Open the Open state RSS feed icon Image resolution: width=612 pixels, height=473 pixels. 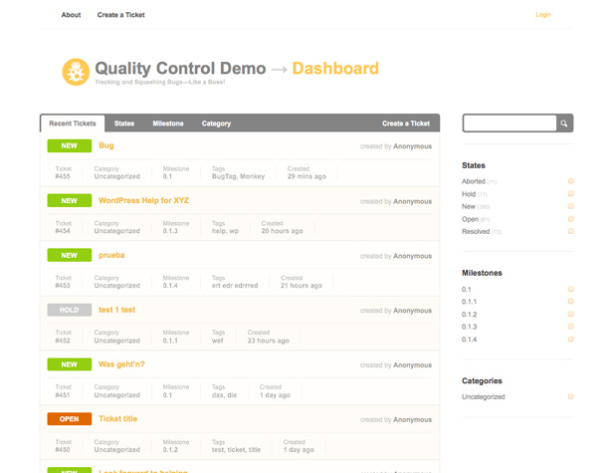click(x=570, y=219)
